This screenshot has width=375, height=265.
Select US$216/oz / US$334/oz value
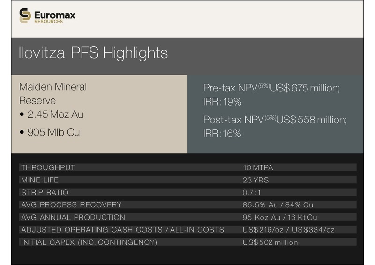(288, 230)
